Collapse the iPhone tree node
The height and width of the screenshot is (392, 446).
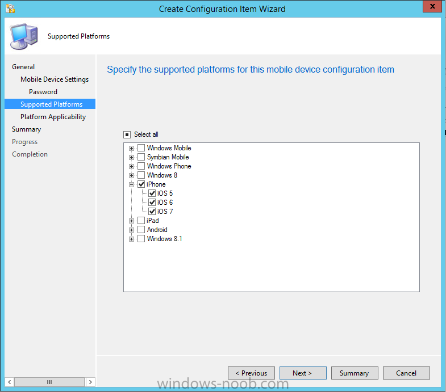tap(131, 184)
